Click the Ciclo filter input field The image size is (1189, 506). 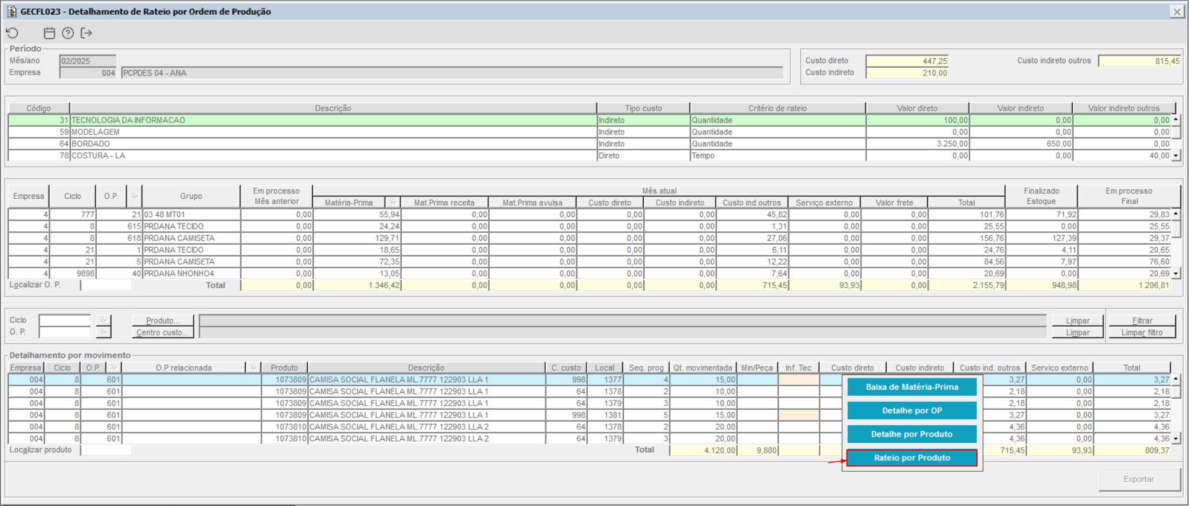(64, 320)
